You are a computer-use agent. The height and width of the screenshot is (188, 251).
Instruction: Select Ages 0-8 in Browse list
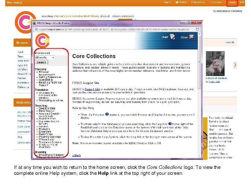pyautogui.click(x=23, y=65)
